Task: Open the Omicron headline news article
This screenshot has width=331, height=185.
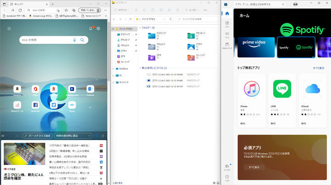Action: point(23,176)
